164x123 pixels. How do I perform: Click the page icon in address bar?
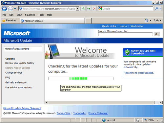[x=21, y=9]
